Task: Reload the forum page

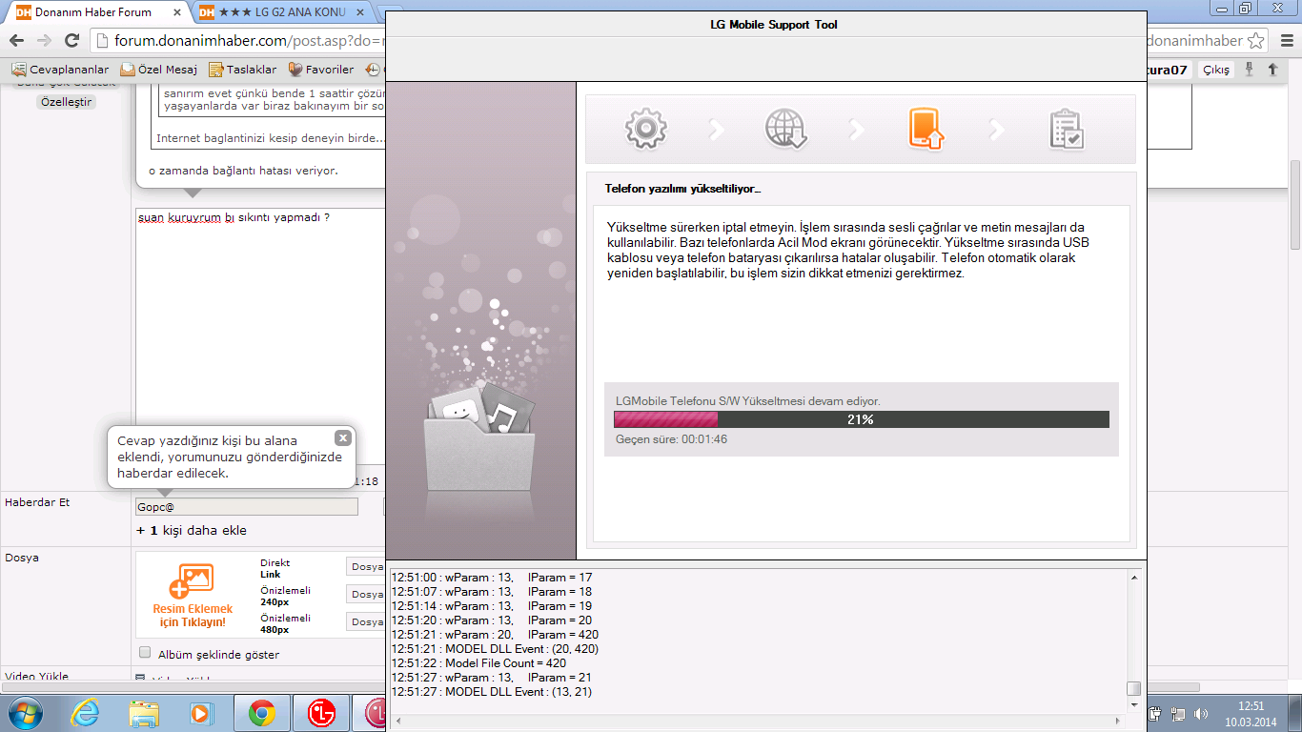Action: (x=71, y=40)
